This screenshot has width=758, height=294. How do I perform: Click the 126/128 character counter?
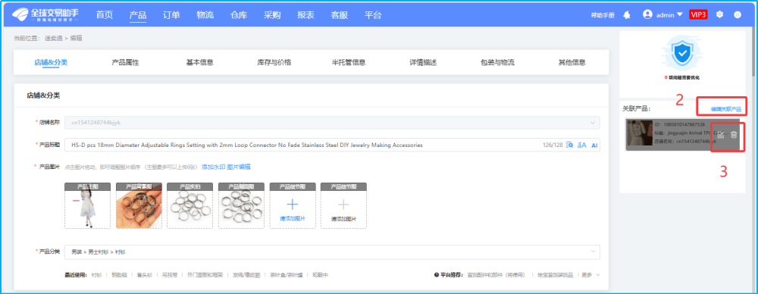553,145
